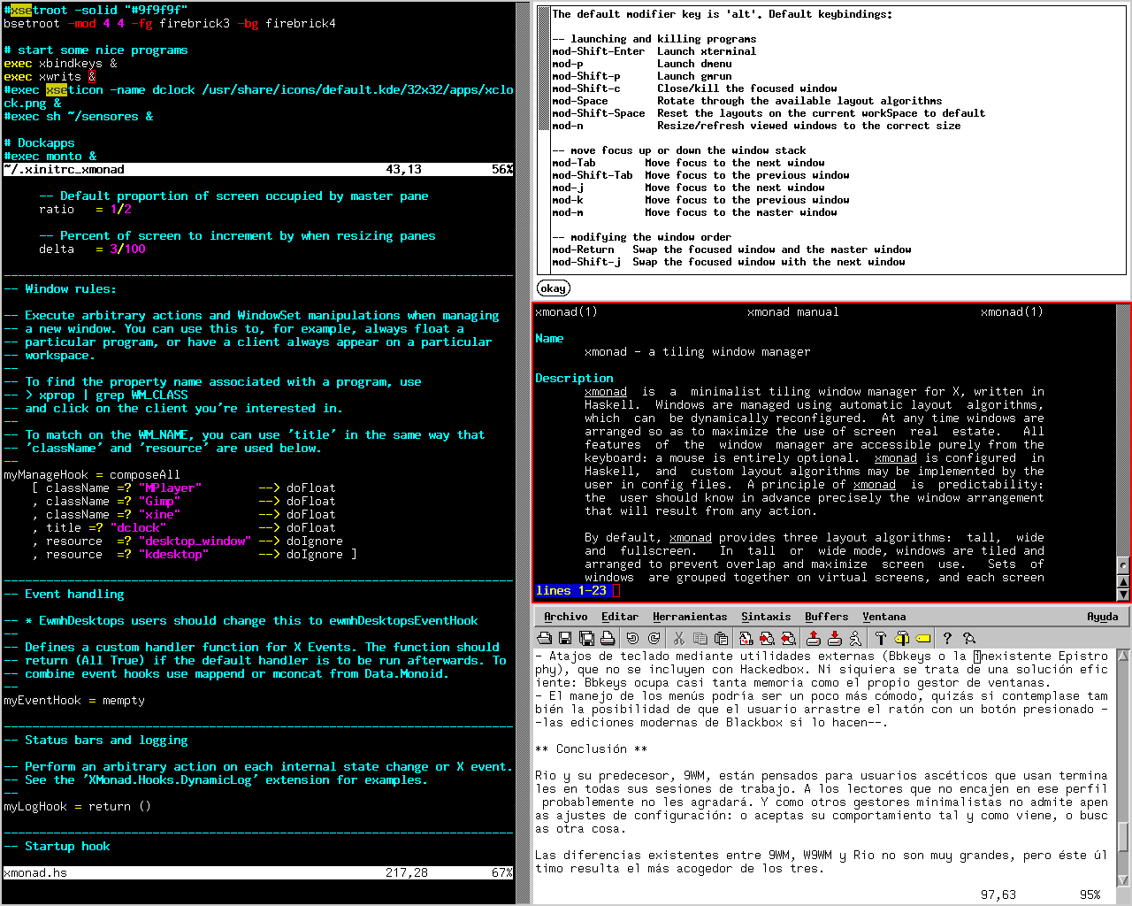The height and width of the screenshot is (906, 1132).
Task: Click the xmonad.hs status line
Action: (258, 872)
